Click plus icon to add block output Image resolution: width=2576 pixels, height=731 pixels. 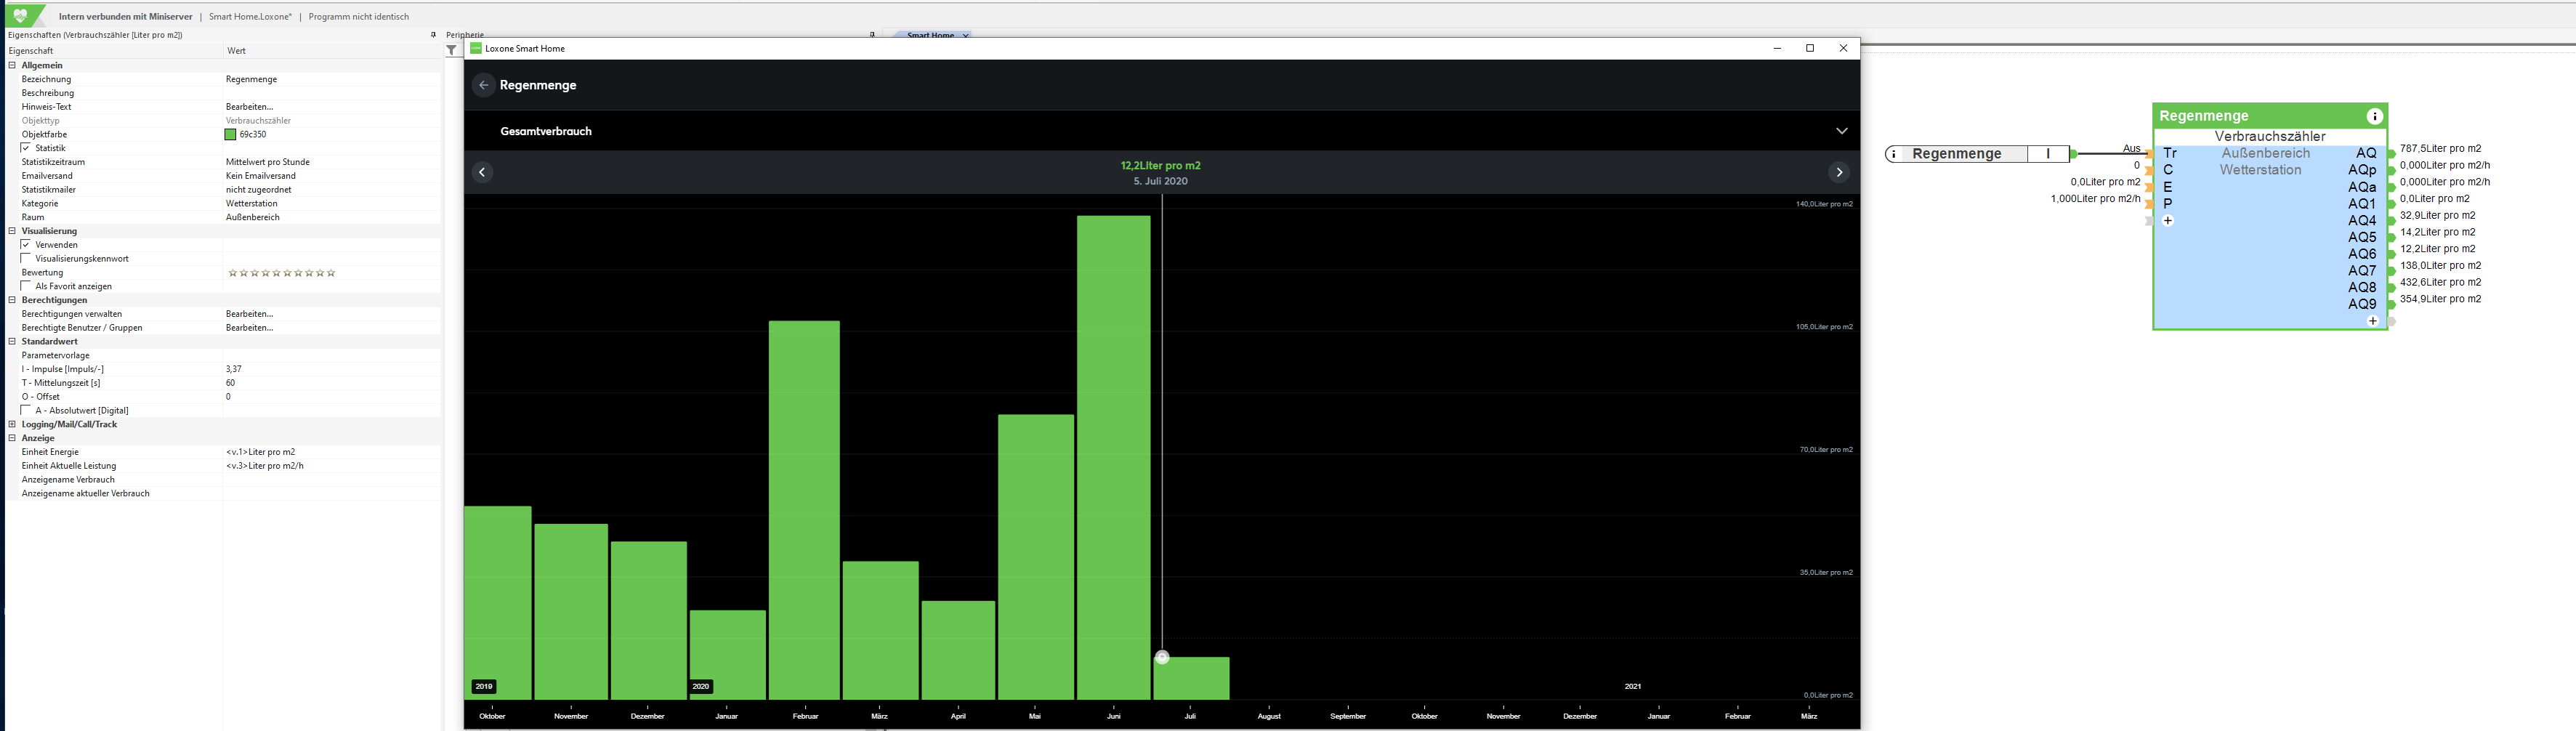click(x=2372, y=321)
